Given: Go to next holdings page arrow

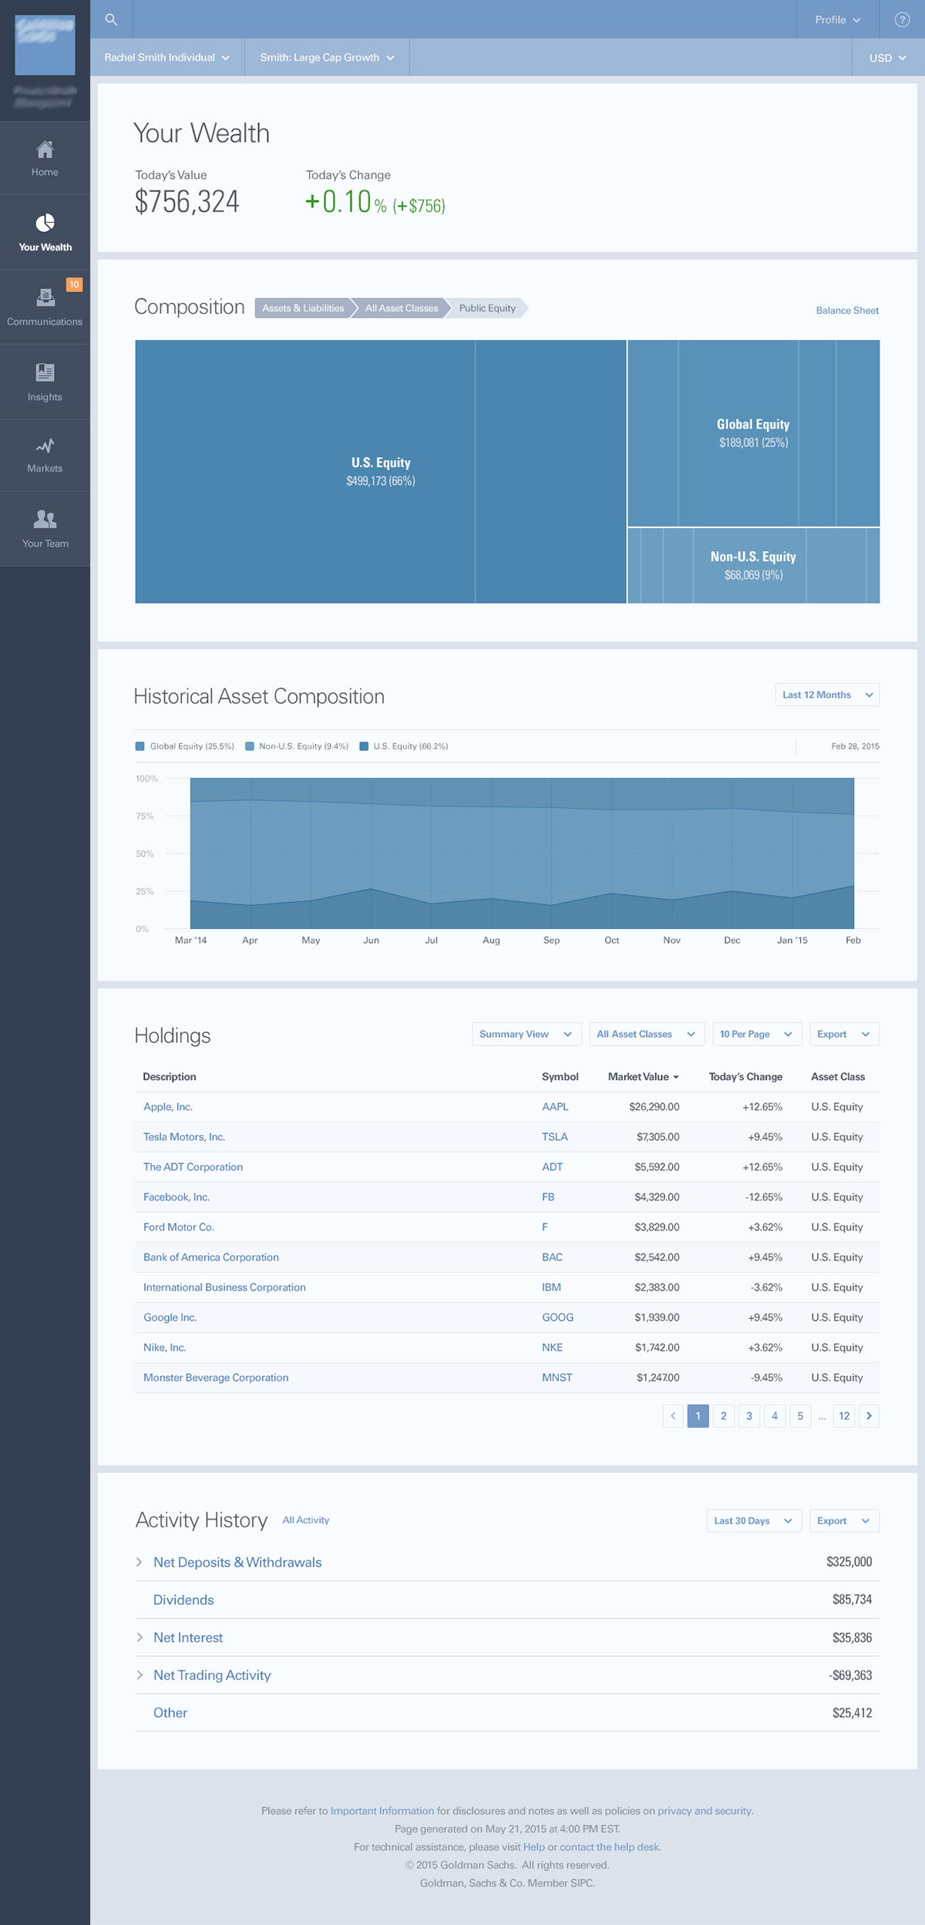Looking at the screenshot, I should pyautogui.click(x=869, y=1415).
